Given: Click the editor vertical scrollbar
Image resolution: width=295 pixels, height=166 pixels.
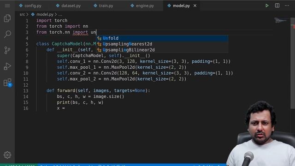Looking at the screenshot, I should pyautogui.click(x=293, y=63).
